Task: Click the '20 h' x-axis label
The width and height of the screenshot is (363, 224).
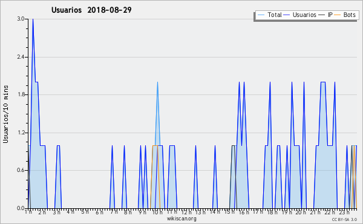Action: click(x=301, y=212)
